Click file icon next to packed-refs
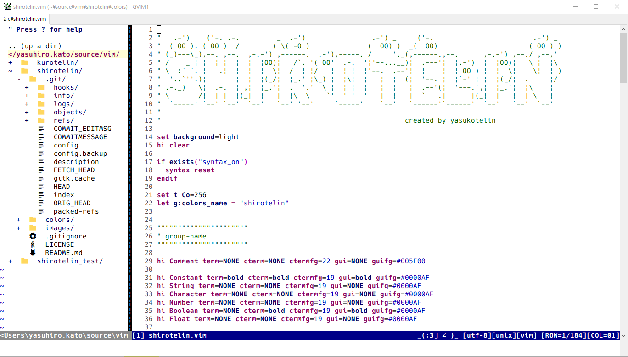This screenshot has width=628, height=357. point(41,211)
